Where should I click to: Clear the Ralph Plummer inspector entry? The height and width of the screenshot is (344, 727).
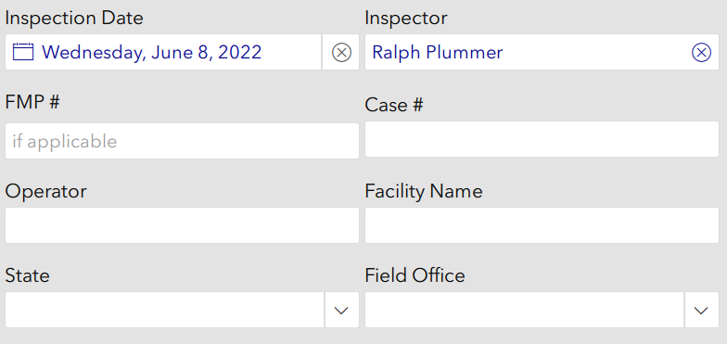click(701, 52)
